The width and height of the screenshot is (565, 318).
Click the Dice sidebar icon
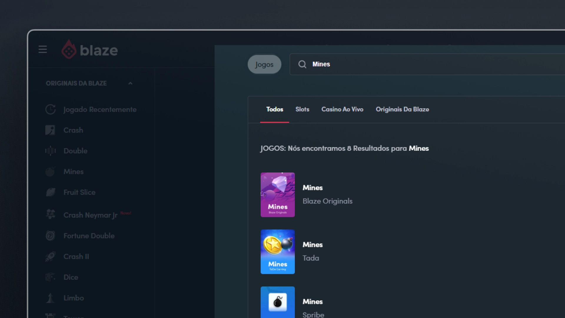coord(50,277)
